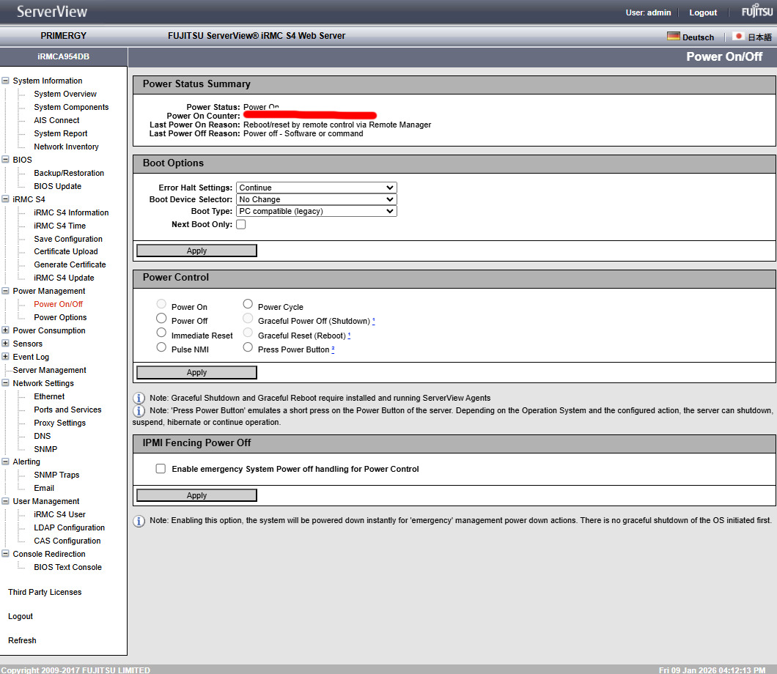Select the Power Cycle radio button
The height and width of the screenshot is (674, 777).
coord(248,303)
